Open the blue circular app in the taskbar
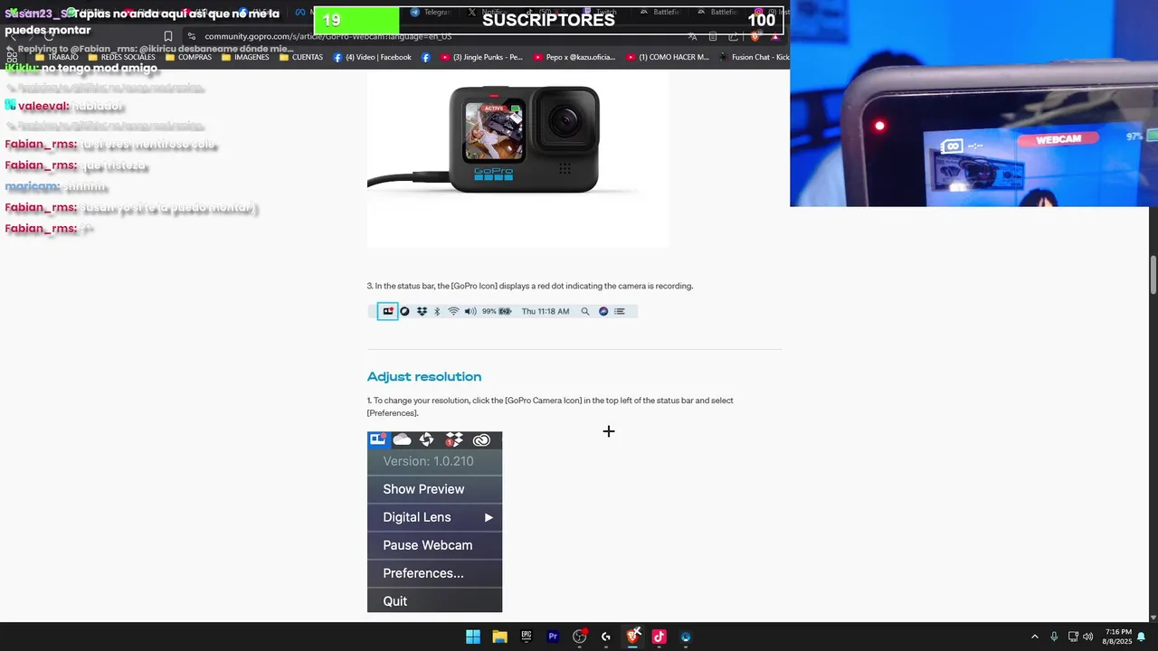This screenshot has height=651, width=1158. coord(686,637)
